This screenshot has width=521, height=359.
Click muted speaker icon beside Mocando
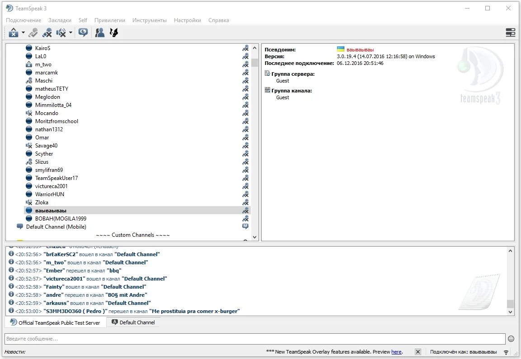[29, 113]
